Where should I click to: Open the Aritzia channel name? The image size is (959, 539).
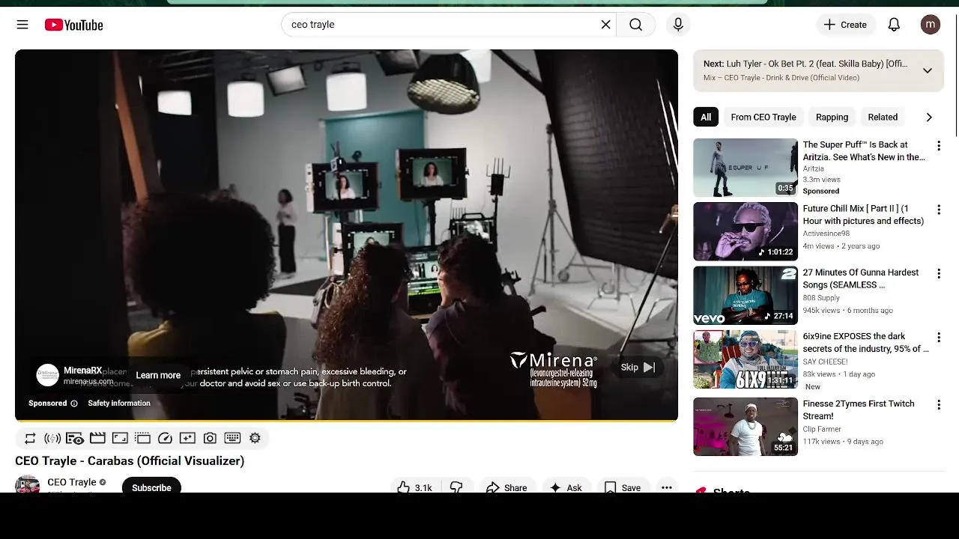click(x=813, y=169)
